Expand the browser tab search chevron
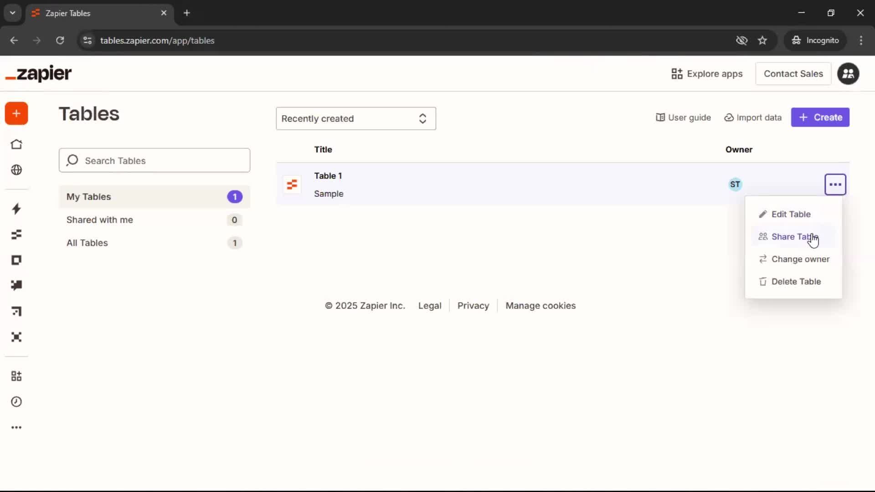 [x=13, y=13]
